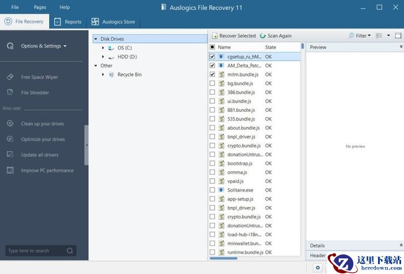Open the view mode dropdown arrow
Screen dimensions: 404x274
(x=388, y=36)
